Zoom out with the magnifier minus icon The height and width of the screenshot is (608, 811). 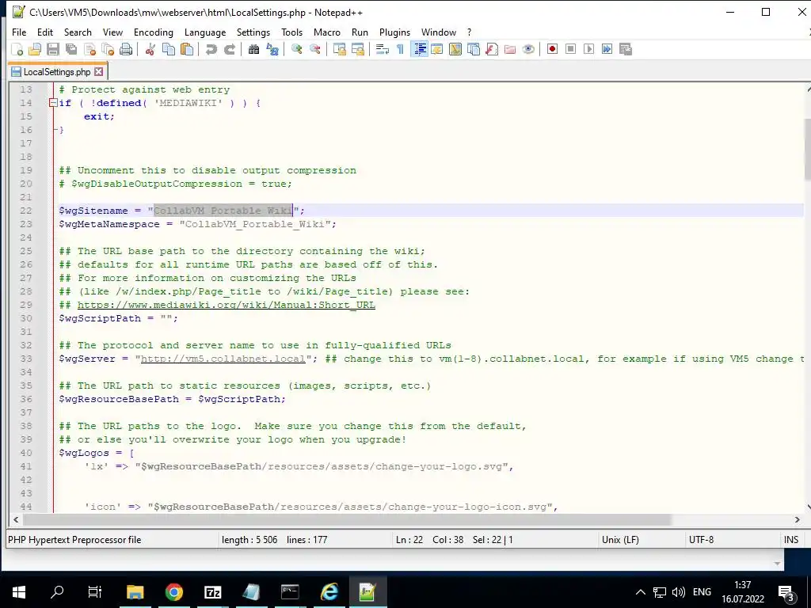point(314,49)
